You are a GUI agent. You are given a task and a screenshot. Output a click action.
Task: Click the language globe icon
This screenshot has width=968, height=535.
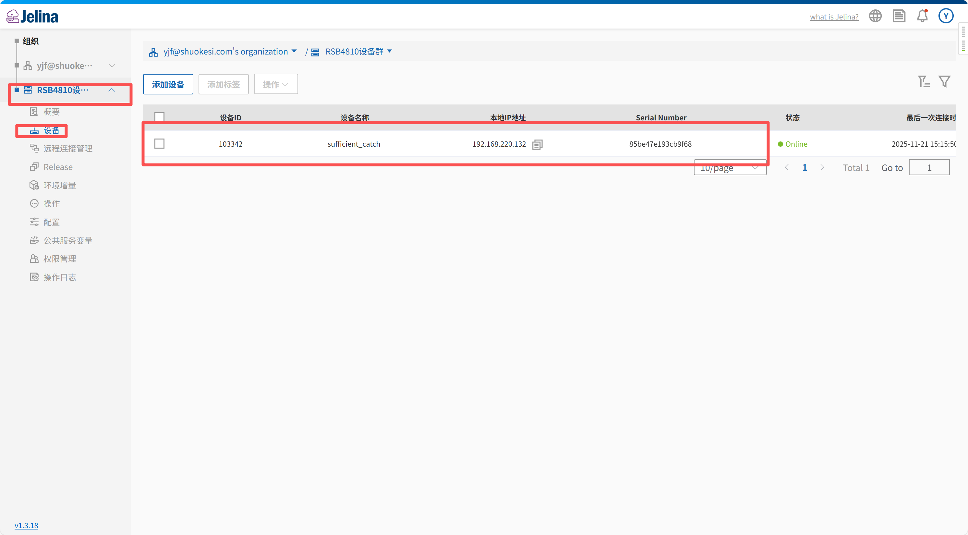pyautogui.click(x=875, y=16)
